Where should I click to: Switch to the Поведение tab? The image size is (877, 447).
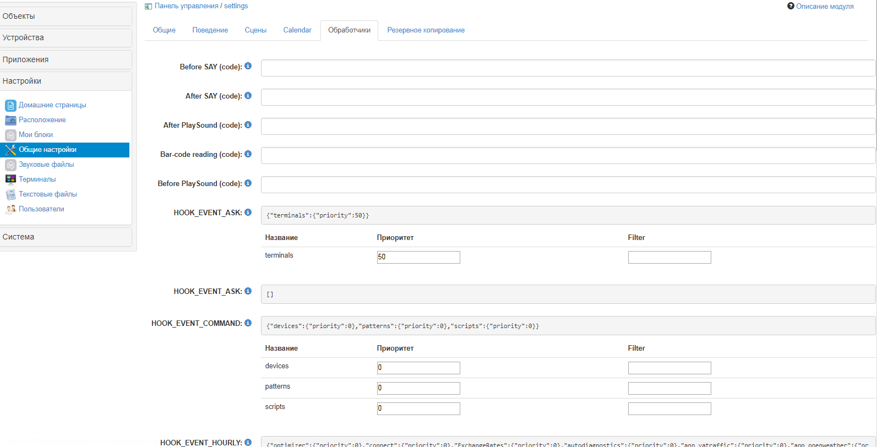pyautogui.click(x=210, y=30)
